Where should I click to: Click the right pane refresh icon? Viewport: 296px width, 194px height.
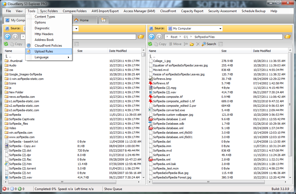[150, 44]
